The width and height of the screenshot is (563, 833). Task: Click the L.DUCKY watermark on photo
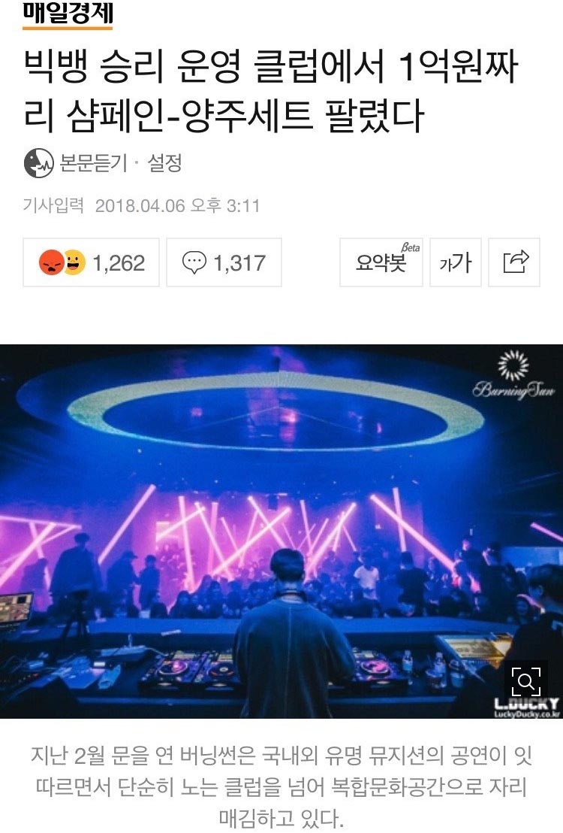[527, 707]
